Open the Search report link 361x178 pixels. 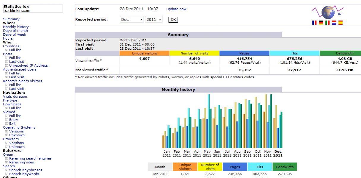point(9,166)
